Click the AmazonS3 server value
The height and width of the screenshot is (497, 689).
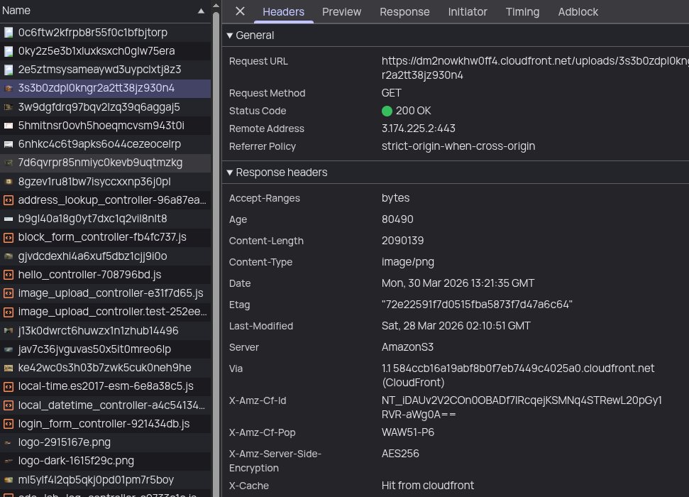click(407, 347)
